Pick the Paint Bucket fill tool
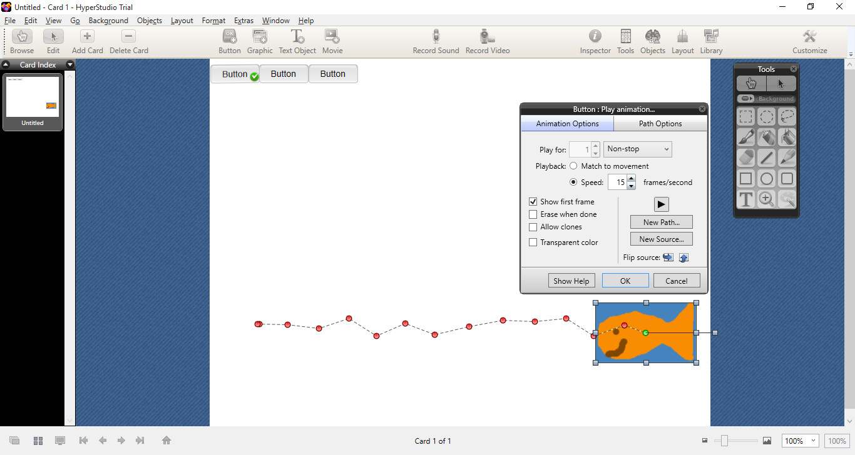 pos(787,137)
